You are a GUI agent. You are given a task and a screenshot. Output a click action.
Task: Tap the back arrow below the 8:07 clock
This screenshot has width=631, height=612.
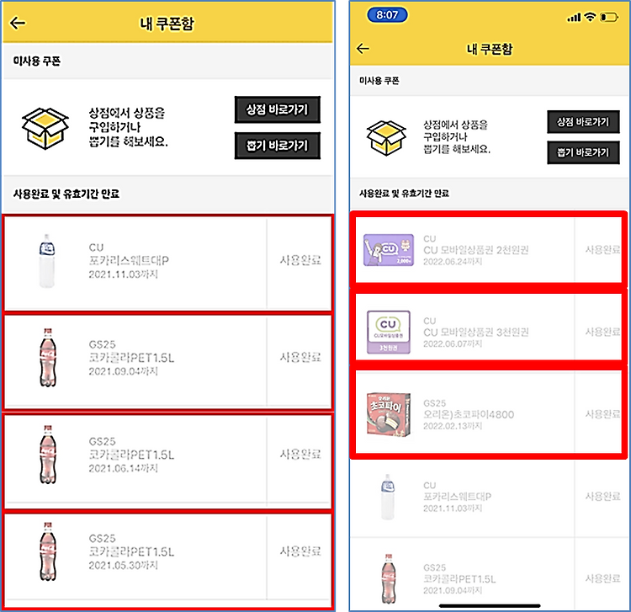[x=363, y=49]
